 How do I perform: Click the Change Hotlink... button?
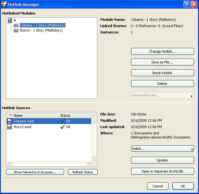coord(163,51)
